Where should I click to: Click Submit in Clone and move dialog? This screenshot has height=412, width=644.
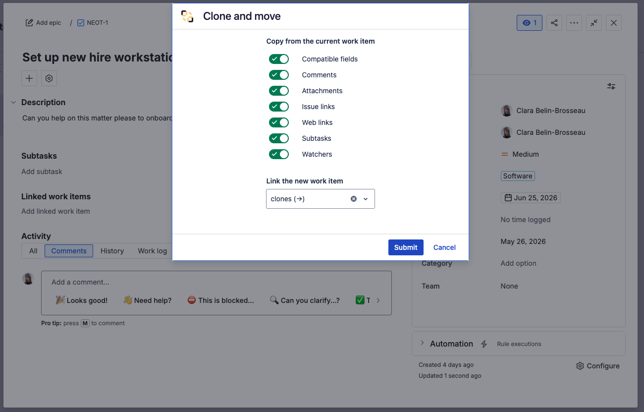406,247
